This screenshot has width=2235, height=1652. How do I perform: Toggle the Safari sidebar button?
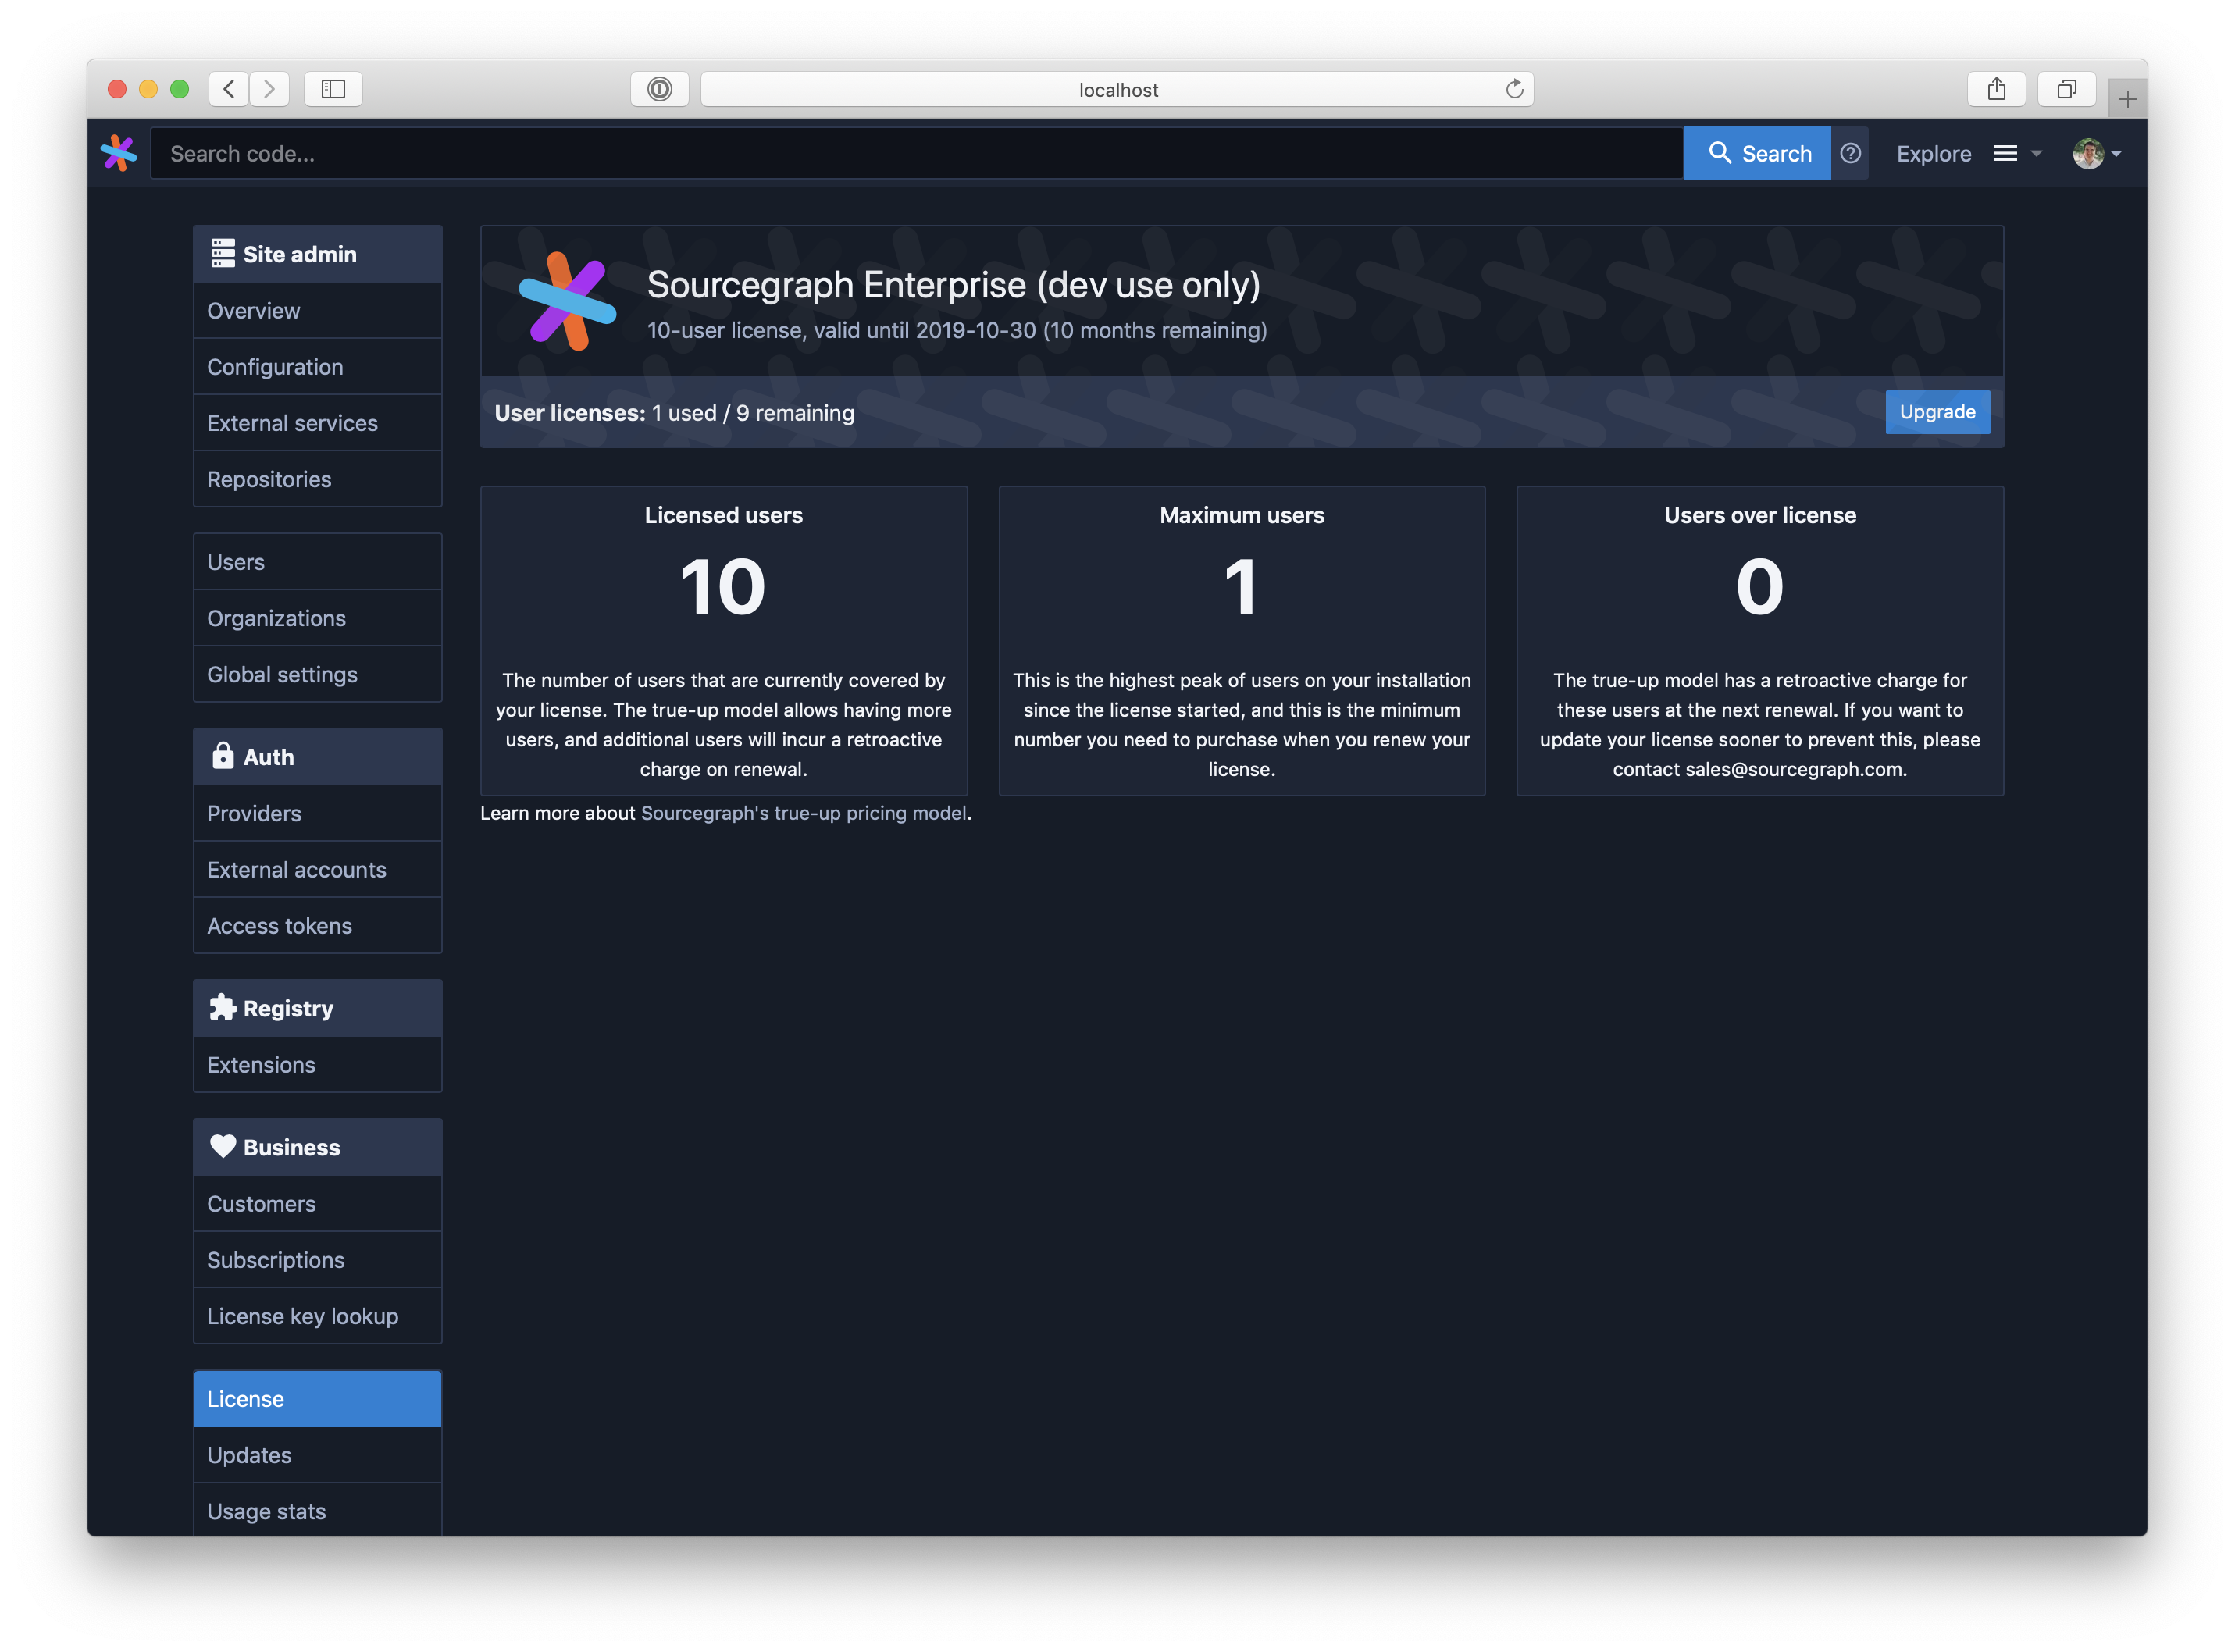[x=333, y=89]
